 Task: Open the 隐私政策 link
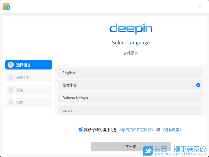[172, 129]
